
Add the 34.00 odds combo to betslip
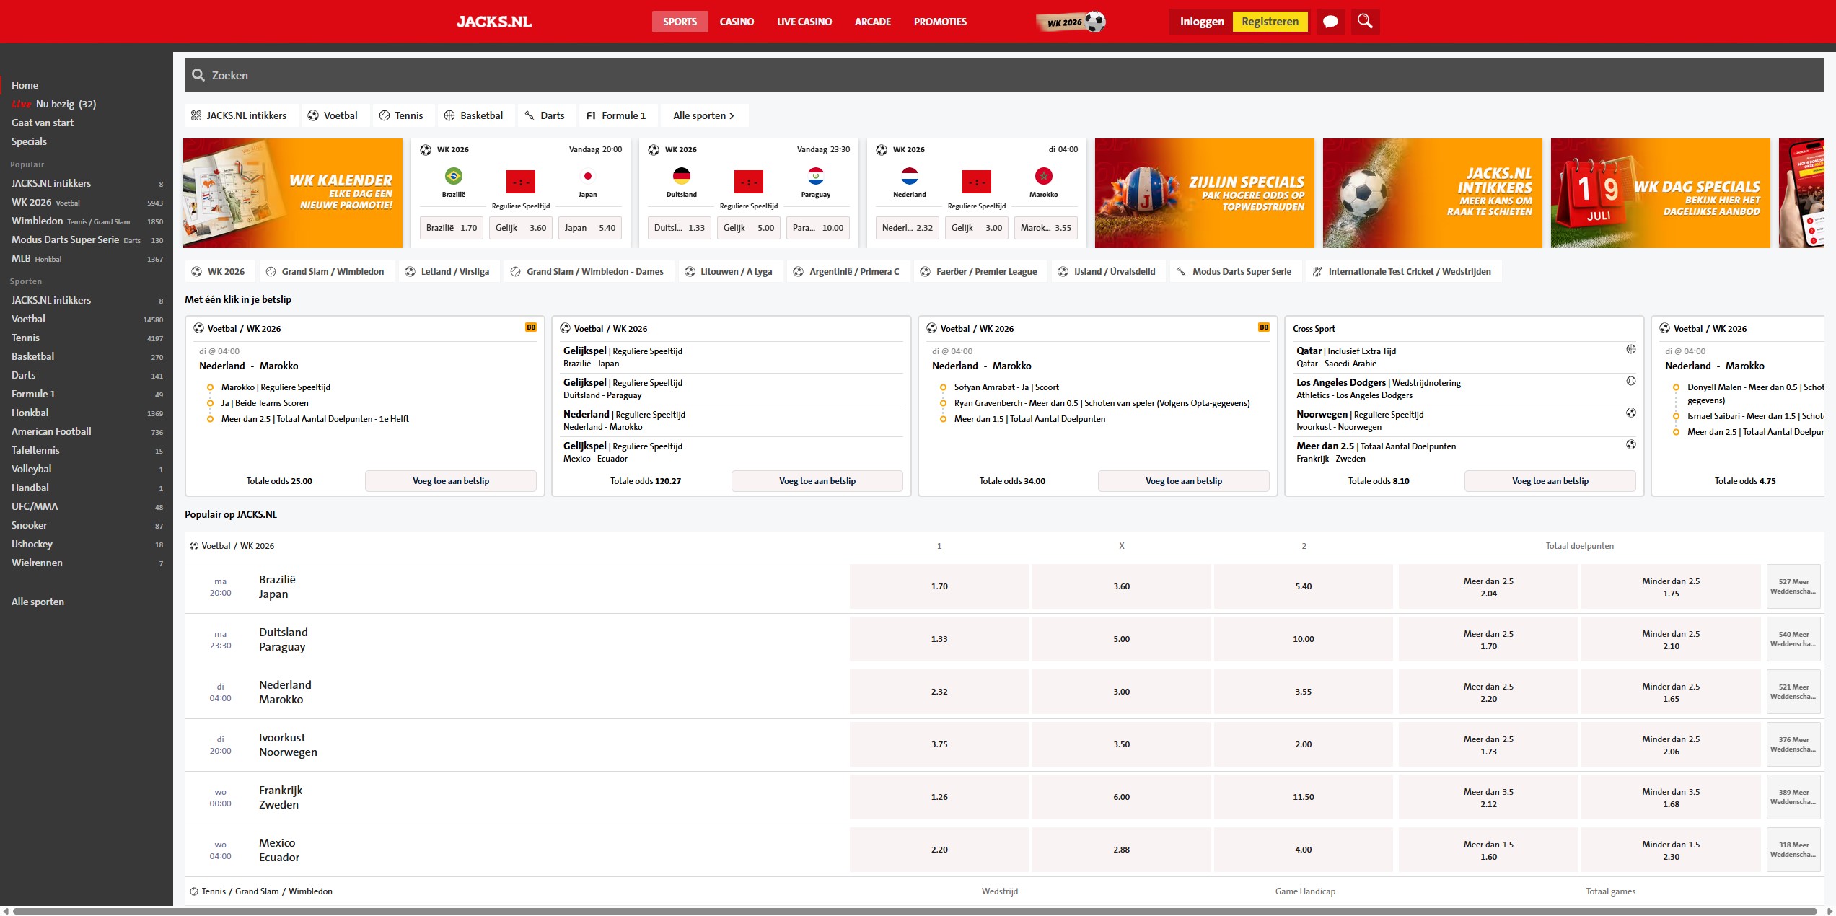pyautogui.click(x=1184, y=481)
